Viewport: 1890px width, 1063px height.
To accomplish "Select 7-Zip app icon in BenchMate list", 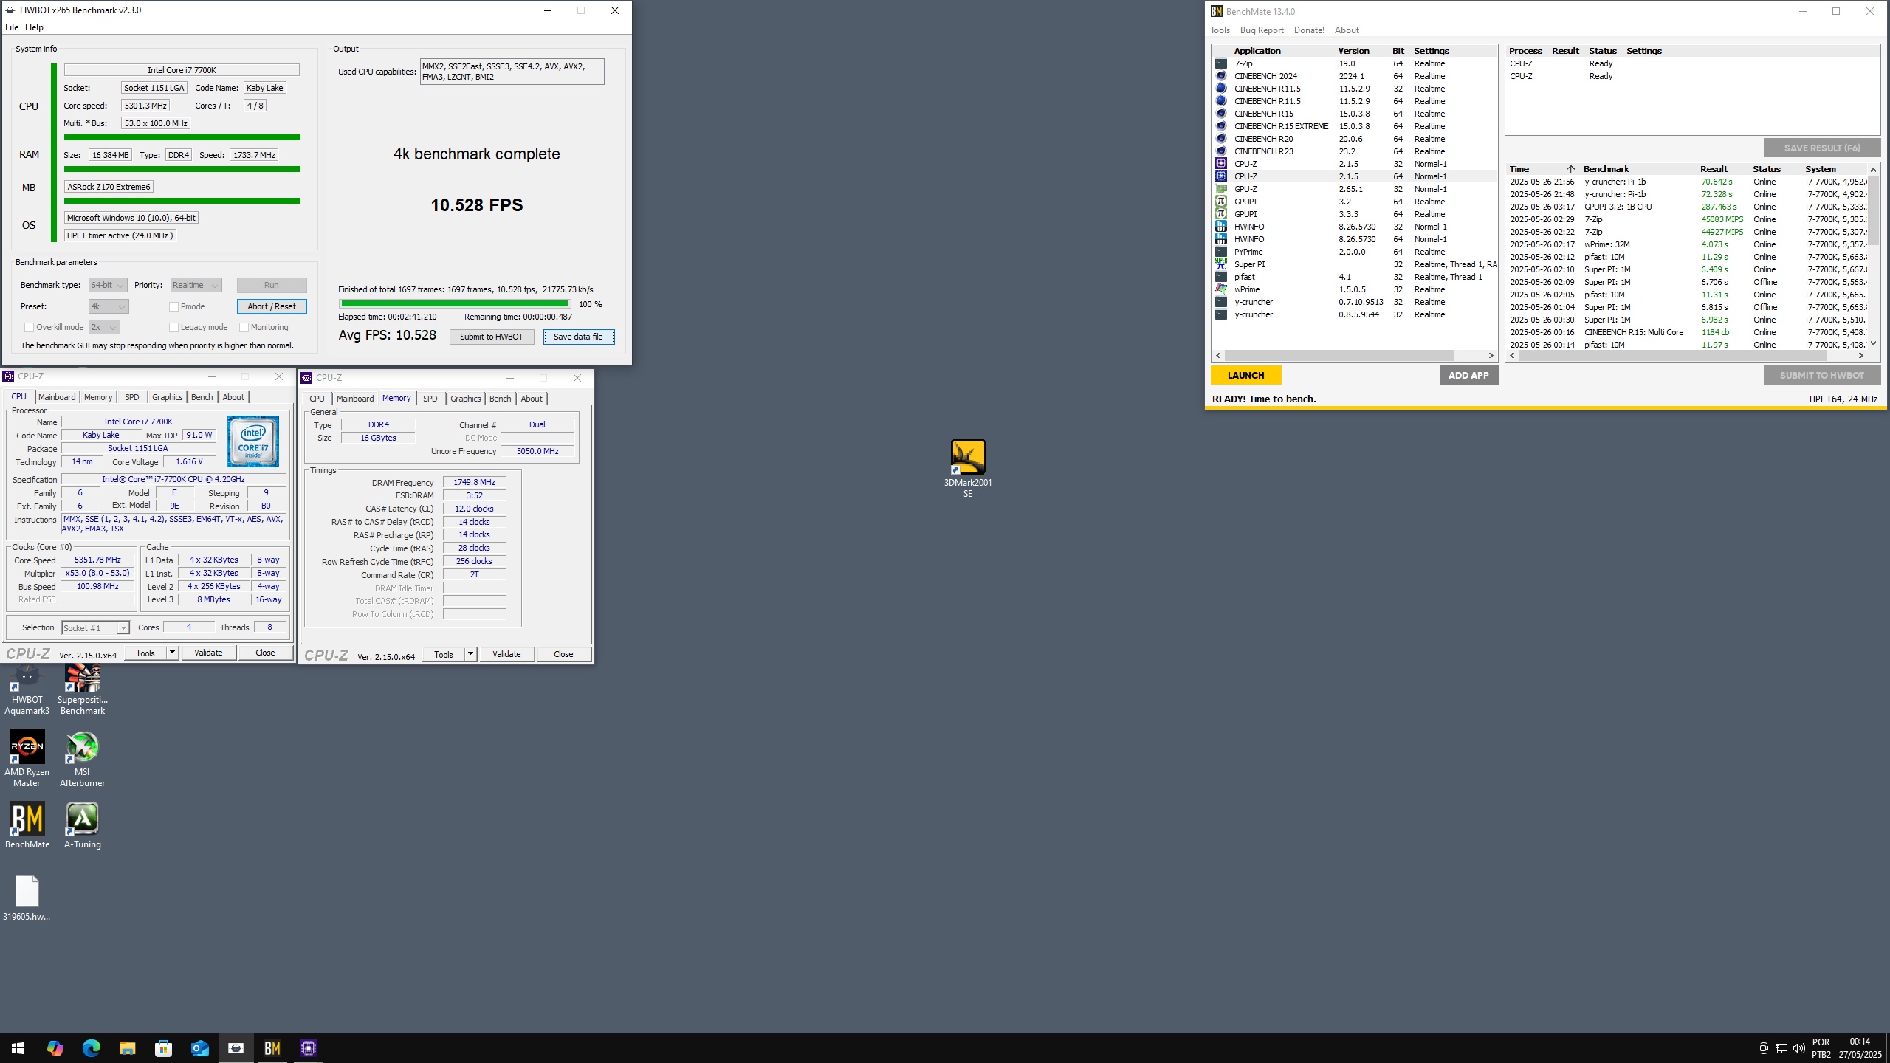I will tap(1221, 63).
